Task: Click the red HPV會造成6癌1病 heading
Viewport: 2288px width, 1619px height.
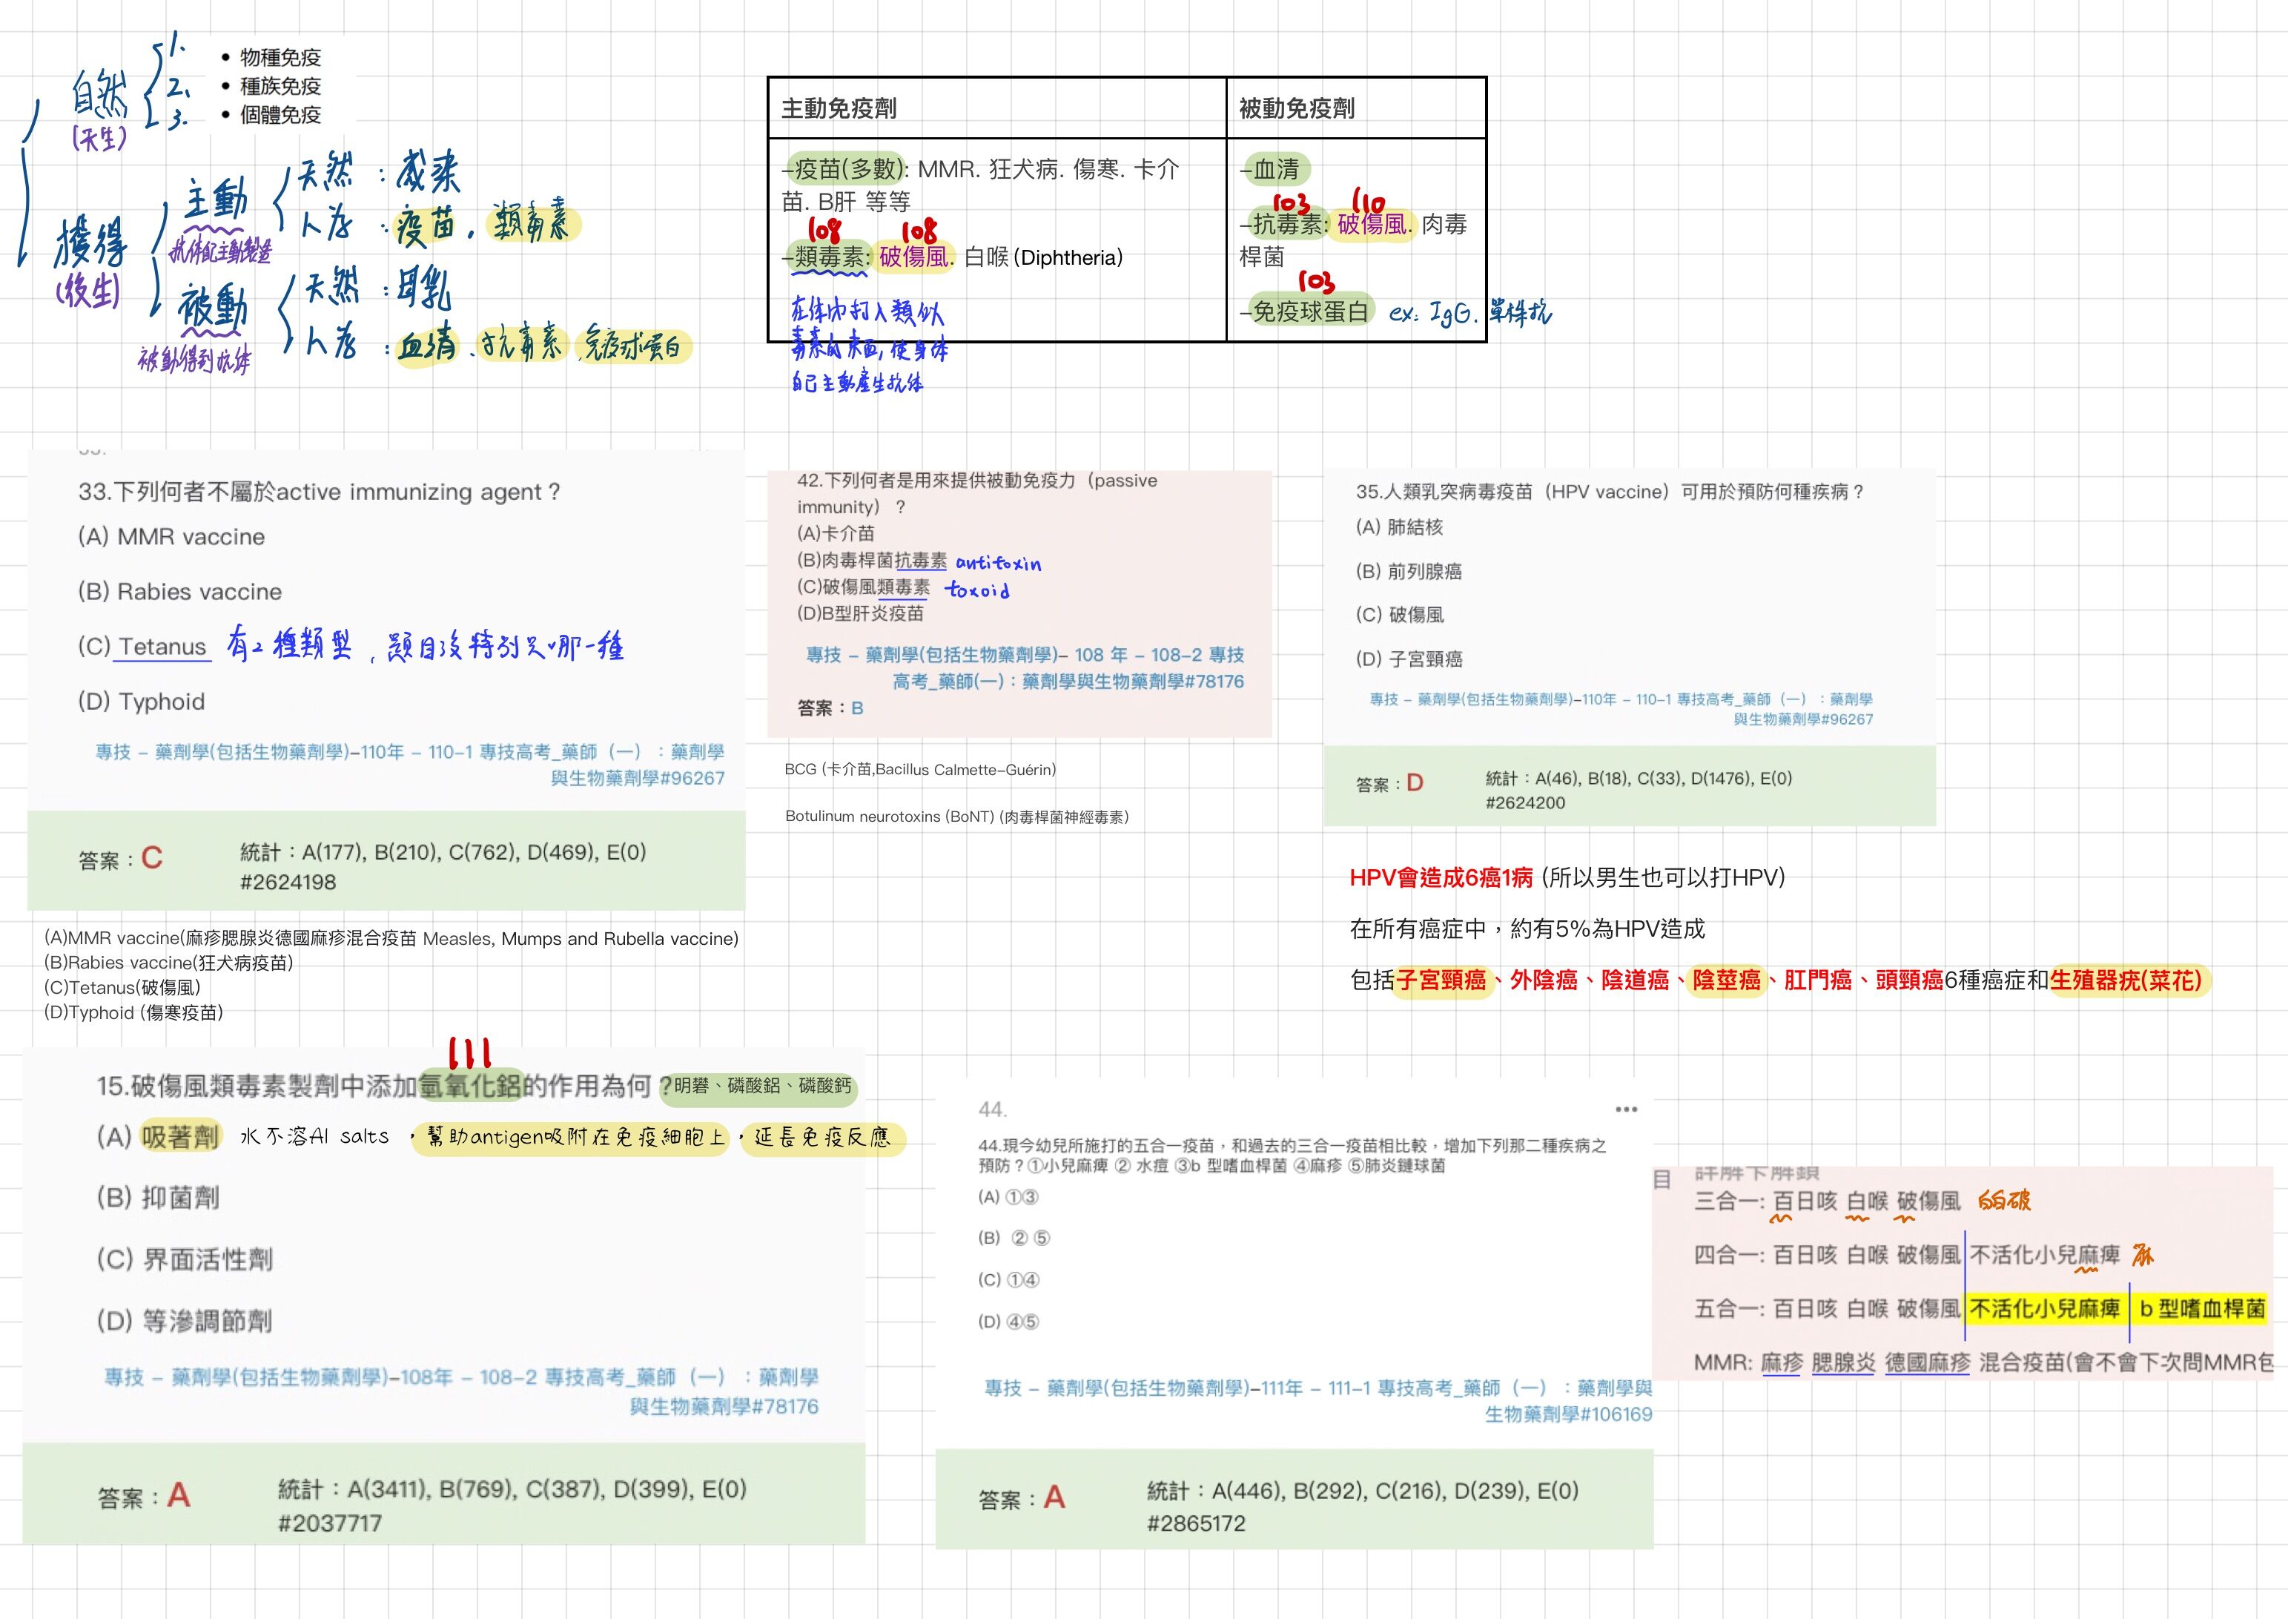Action: (1441, 877)
